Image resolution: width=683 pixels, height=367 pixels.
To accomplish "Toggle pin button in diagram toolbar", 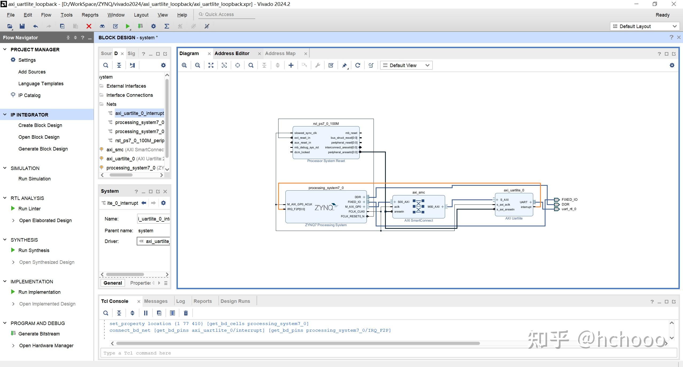I will pos(344,65).
